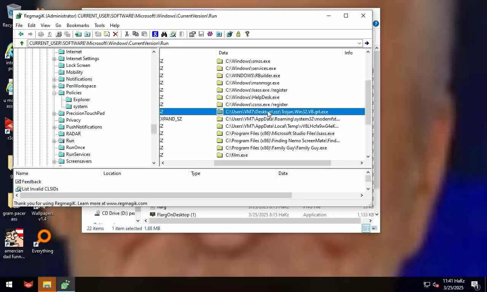
Task: Click the blue Go arrow beside address bar
Action: 367,43
